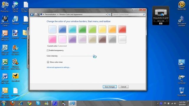The width and height of the screenshot is (189, 106).
Task: Select the light pink Blush swatch
Action: tap(62, 39)
